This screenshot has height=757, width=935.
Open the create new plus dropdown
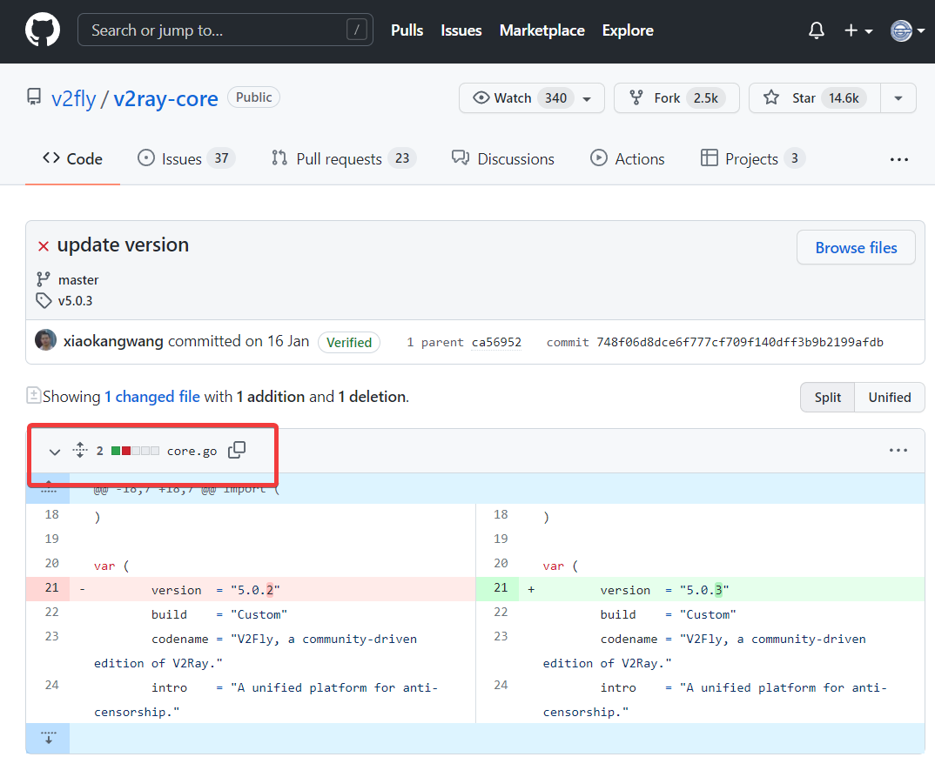(x=858, y=30)
